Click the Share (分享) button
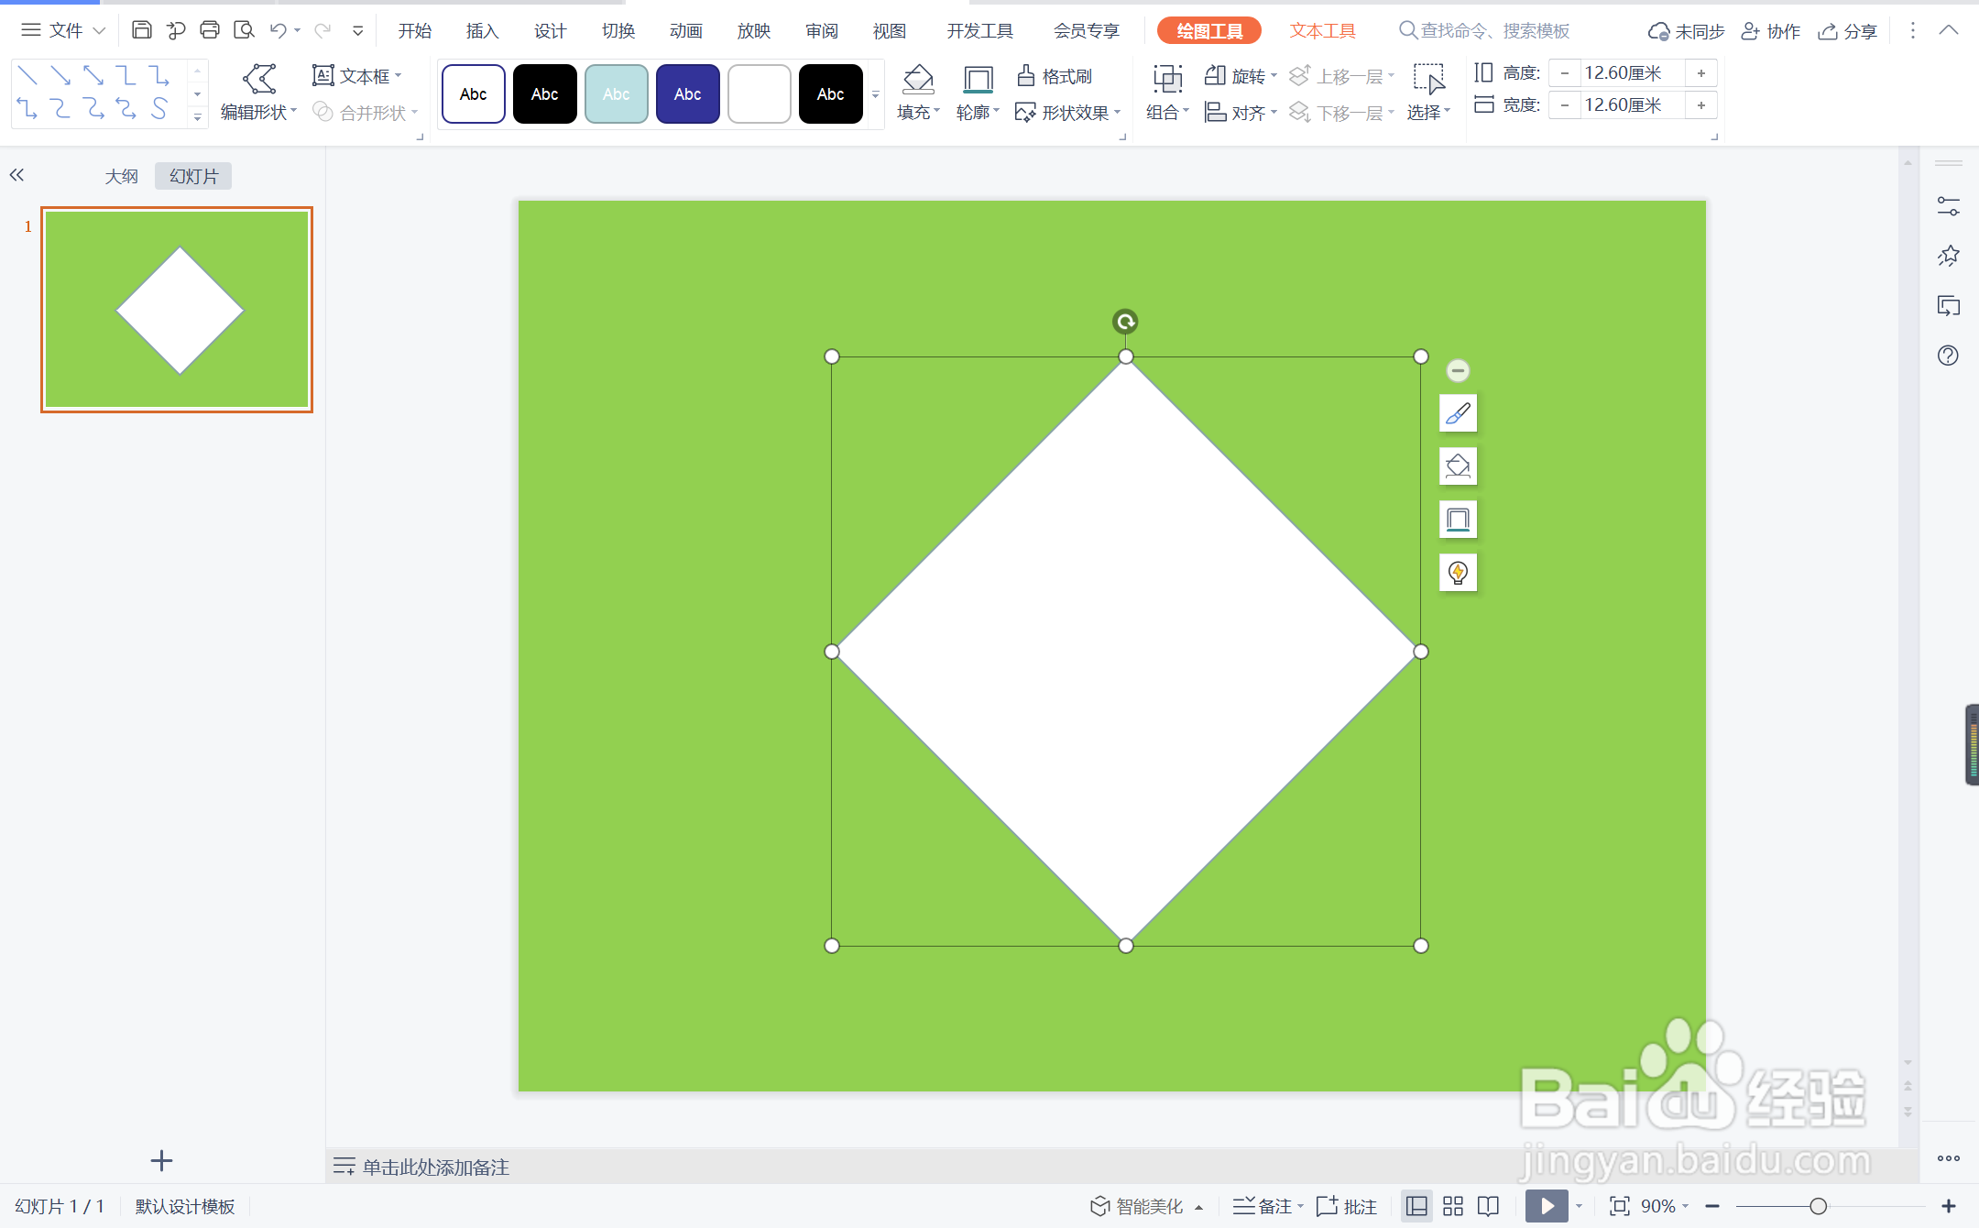The image size is (1979, 1228). click(1847, 31)
